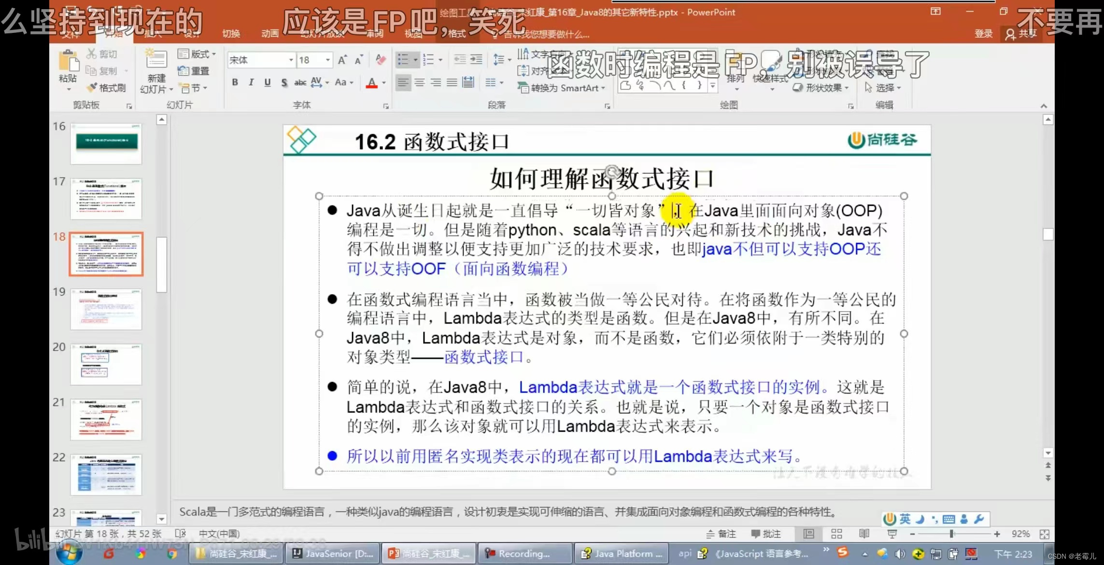This screenshot has height=565, width=1104.
Task: Increase font size with larger A icon
Action: point(342,60)
